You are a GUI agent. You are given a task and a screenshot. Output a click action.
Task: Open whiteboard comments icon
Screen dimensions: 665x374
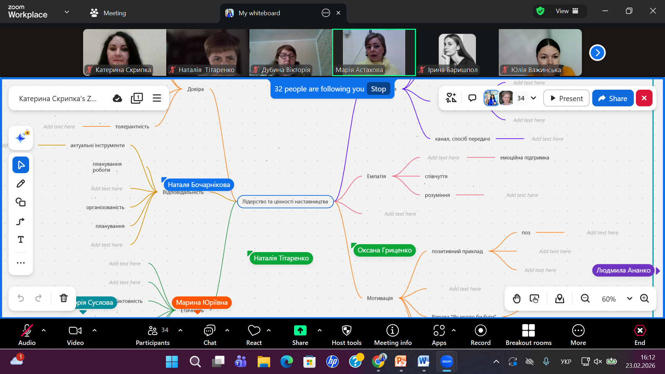pos(472,98)
